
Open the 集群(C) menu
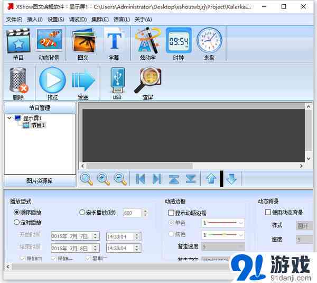click(100, 20)
